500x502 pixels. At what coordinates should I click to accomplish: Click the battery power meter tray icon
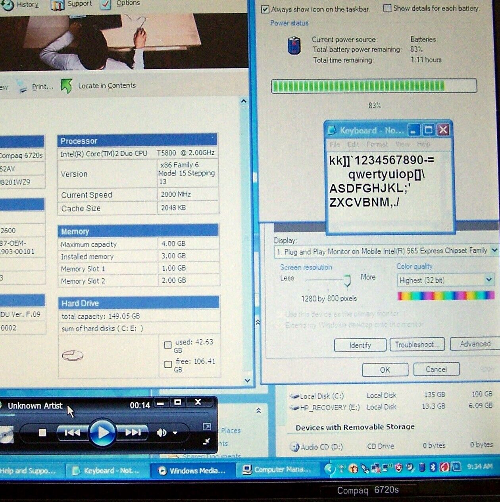[x=423, y=467]
